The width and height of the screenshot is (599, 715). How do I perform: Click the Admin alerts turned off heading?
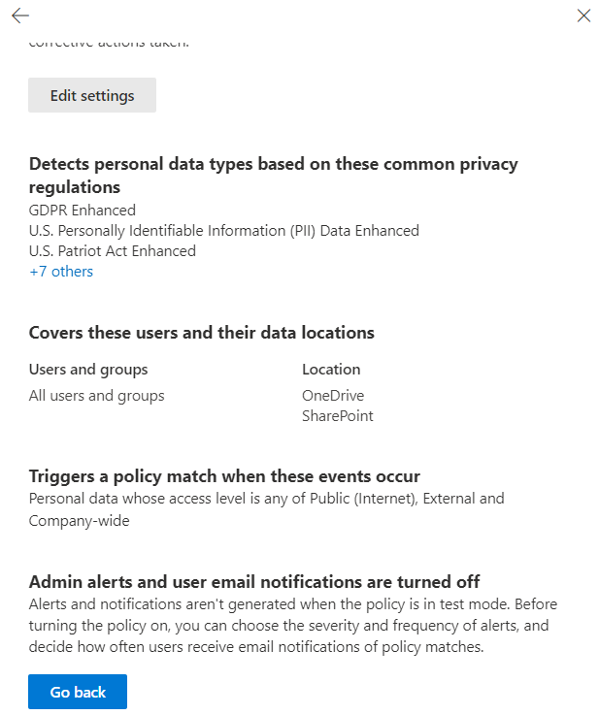point(254,582)
